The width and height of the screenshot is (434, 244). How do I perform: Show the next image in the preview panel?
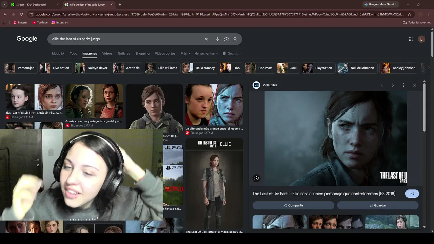click(393, 85)
